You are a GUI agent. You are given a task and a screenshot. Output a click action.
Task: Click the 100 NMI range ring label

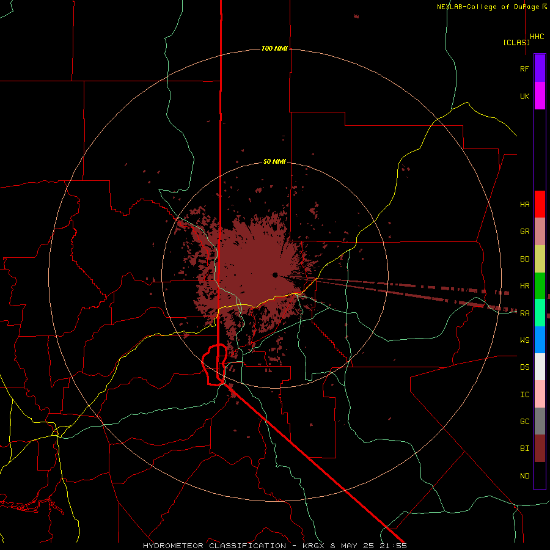[x=274, y=48]
